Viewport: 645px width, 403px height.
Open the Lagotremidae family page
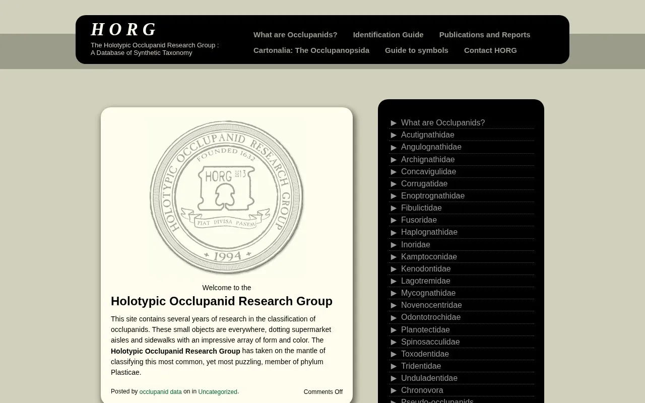(x=426, y=281)
